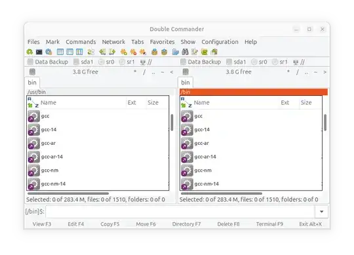Viewport: 354px width, 255px height.
Task: Click the Unselect a group (minus) icon
Action: pyautogui.click(x=133, y=52)
